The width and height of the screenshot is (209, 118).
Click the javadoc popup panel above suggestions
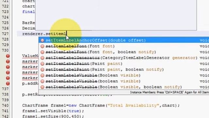click(116, 15)
